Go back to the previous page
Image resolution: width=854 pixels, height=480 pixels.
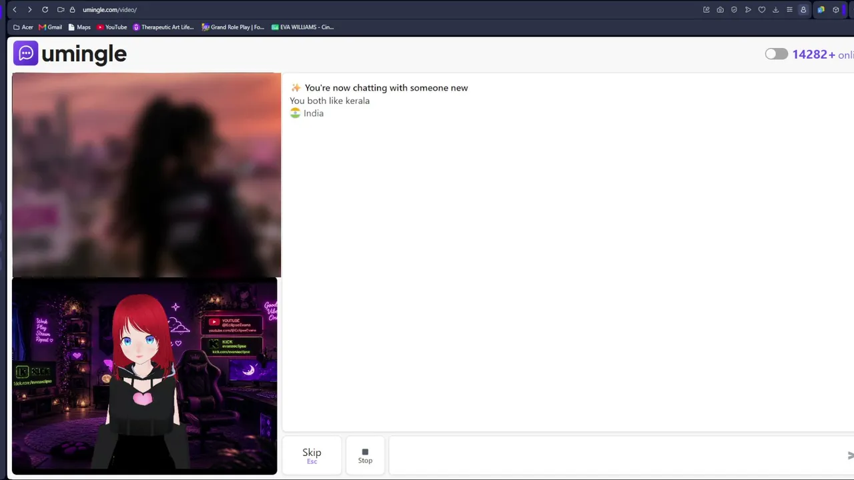(15, 9)
